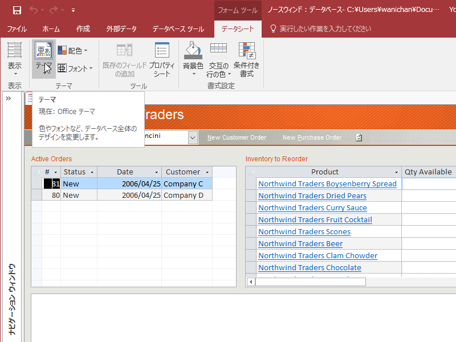The width and height of the screenshot is (456, 342).
Task: Click the 実行したい作業 tell me search box
Action: [x=325, y=29]
